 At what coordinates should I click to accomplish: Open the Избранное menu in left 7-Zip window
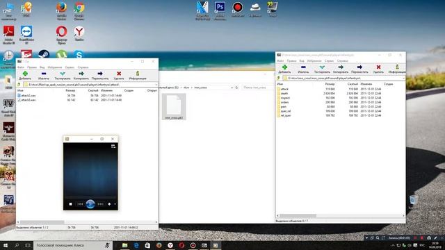pos(55,67)
